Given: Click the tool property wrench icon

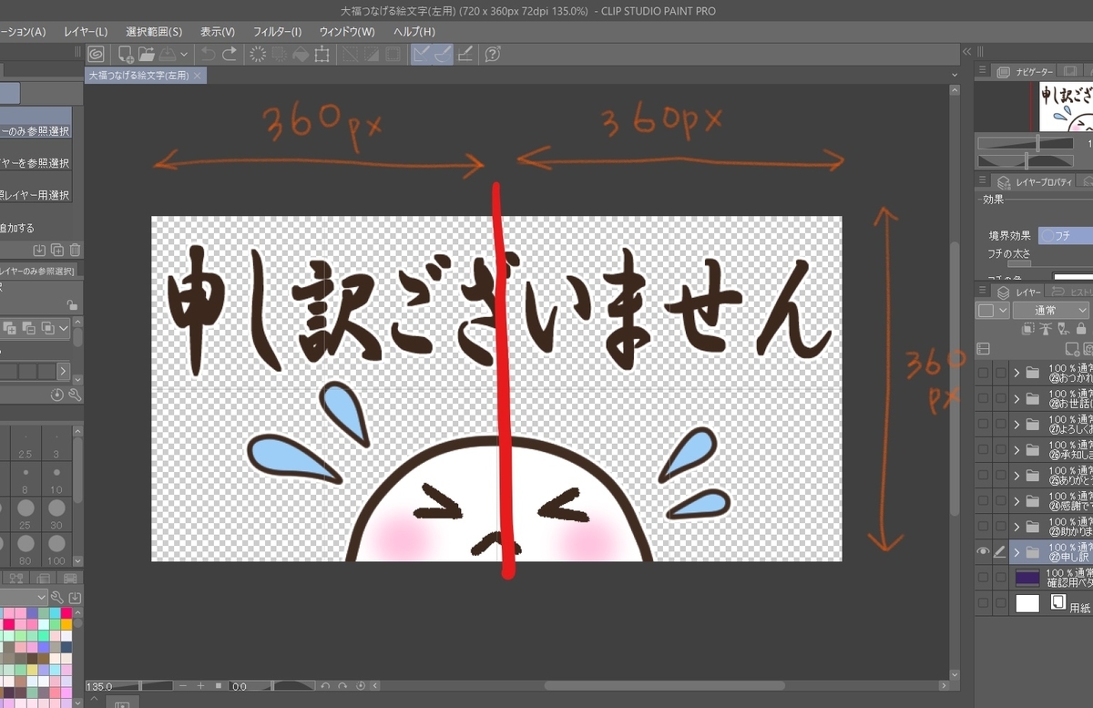Looking at the screenshot, I should click(x=75, y=395).
